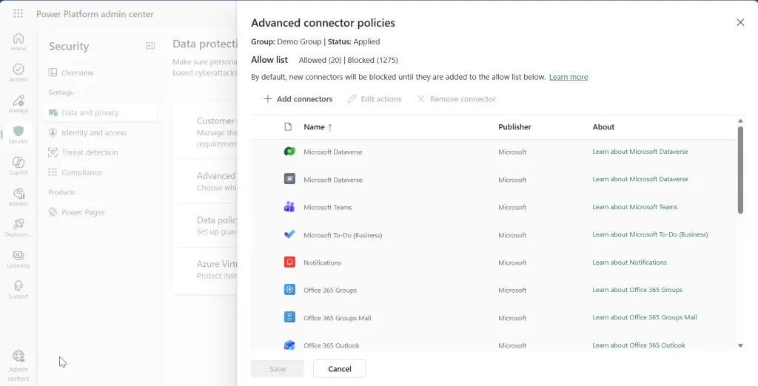Sort by the Name column header
Screen dimensions: 758x386
point(318,127)
